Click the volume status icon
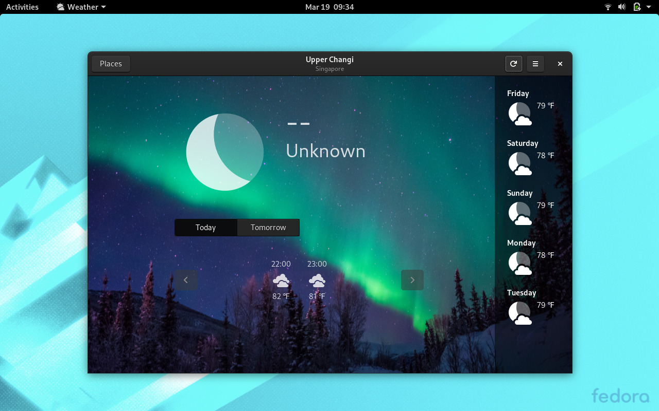The width and height of the screenshot is (659, 411). click(621, 7)
